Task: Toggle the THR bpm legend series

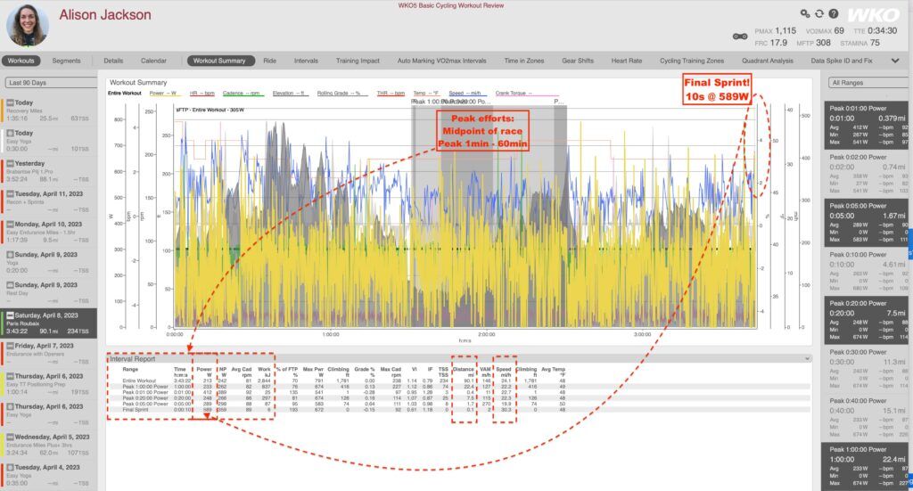Action: 391,93
